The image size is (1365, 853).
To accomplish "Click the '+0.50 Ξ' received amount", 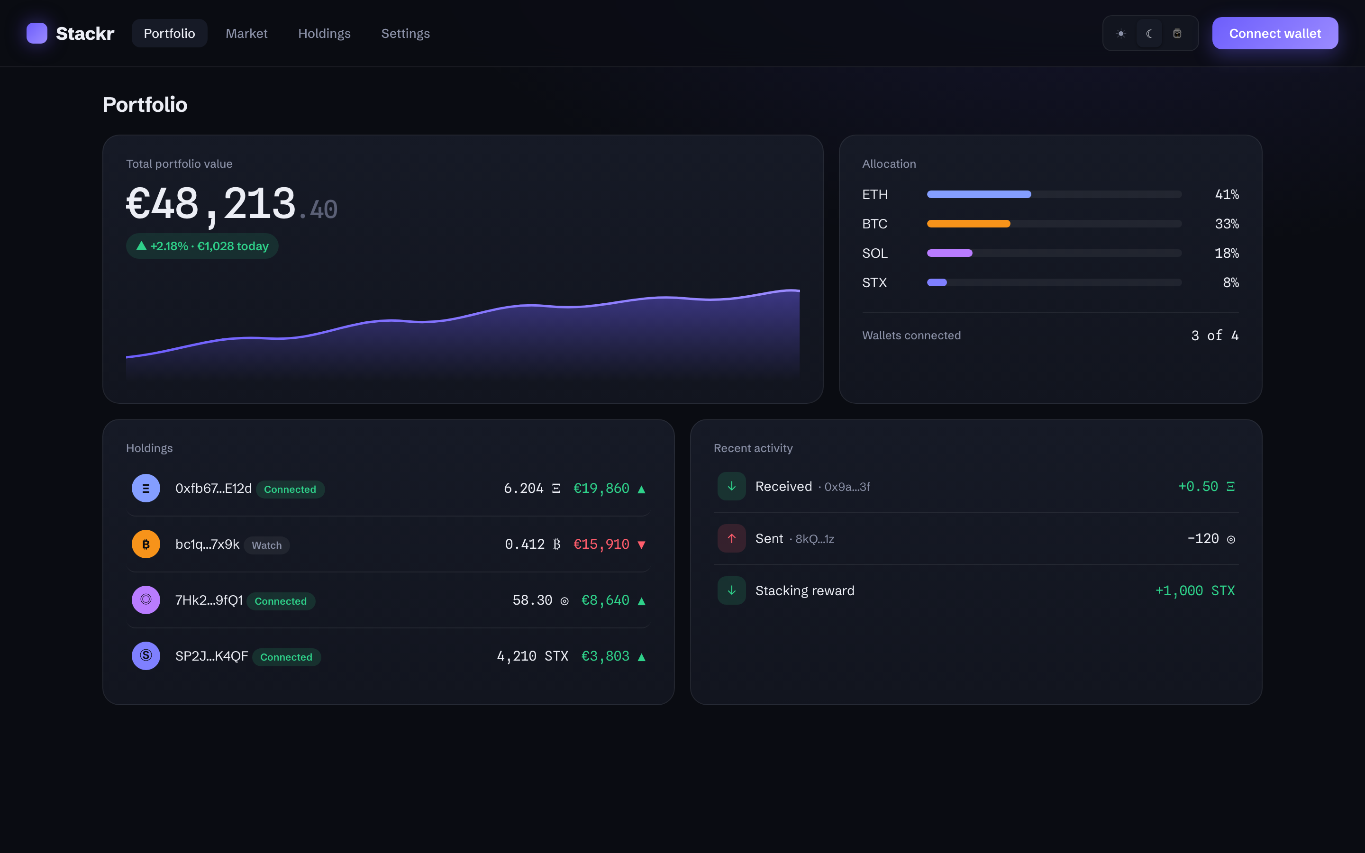I will [1207, 486].
